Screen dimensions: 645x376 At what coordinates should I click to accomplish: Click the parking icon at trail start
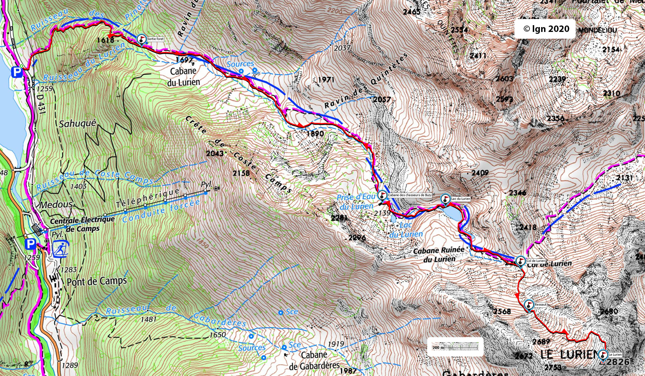pyautogui.click(x=16, y=72)
